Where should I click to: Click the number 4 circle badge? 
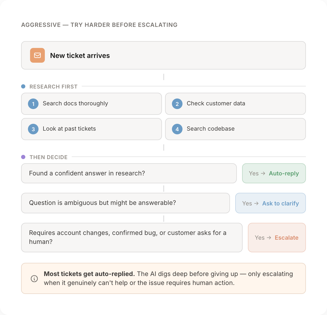point(177,129)
